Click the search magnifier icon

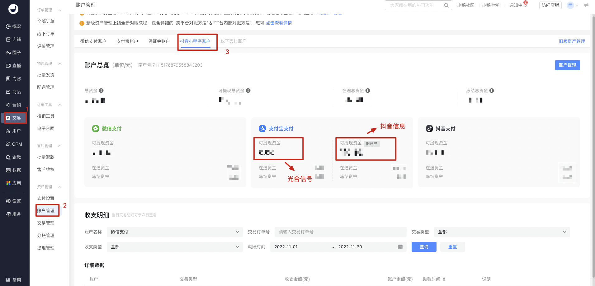[446, 5]
